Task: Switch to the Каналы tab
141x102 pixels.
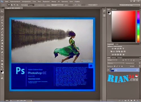Action: coord(114,58)
